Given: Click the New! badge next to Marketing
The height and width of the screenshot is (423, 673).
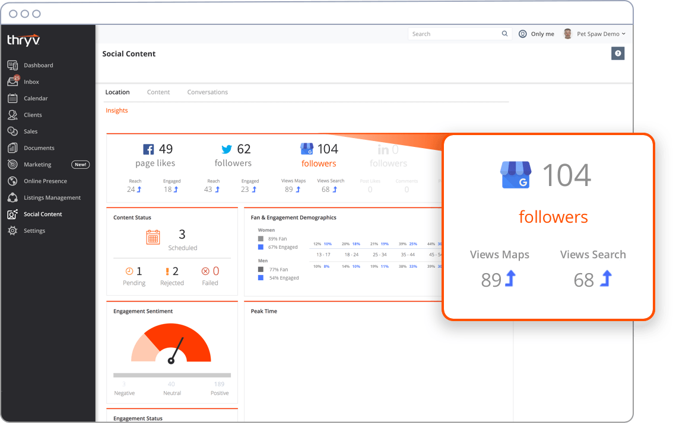Looking at the screenshot, I should pos(80,165).
